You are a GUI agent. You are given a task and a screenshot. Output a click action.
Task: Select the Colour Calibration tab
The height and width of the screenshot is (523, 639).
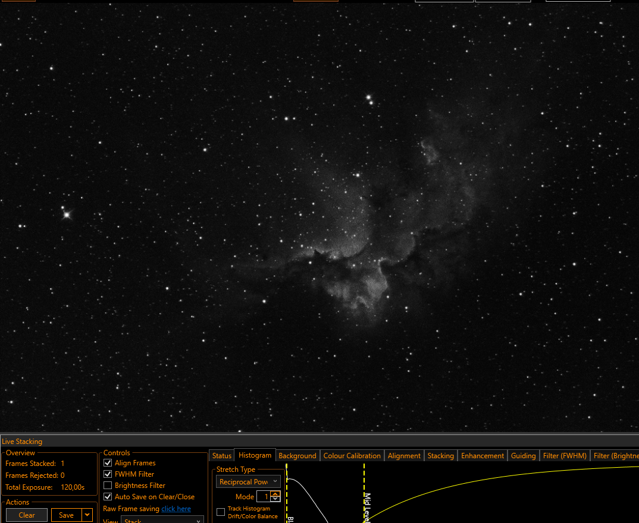pos(352,456)
